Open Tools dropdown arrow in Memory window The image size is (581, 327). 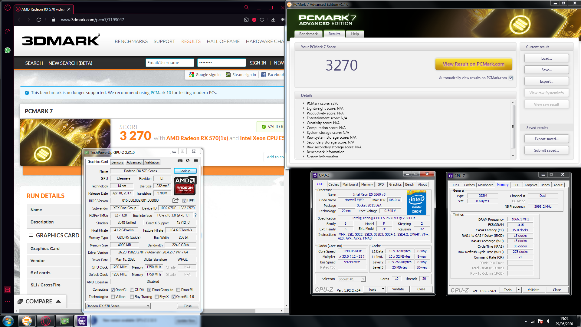pyautogui.click(x=519, y=290)
